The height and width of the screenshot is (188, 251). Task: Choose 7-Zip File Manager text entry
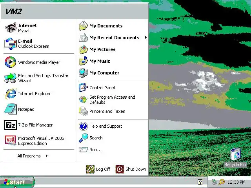35,125
